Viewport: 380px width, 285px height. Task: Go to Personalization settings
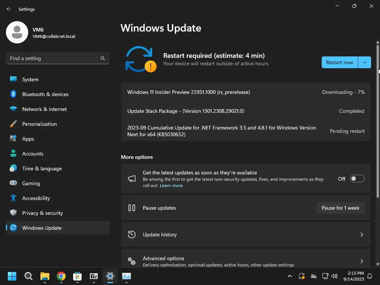pos(58,124)
